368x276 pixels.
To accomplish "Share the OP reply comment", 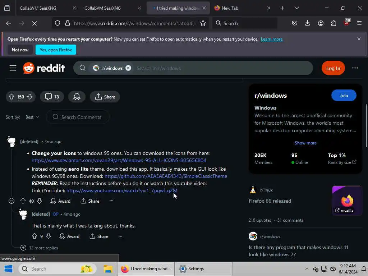I will tap(99, 236).
